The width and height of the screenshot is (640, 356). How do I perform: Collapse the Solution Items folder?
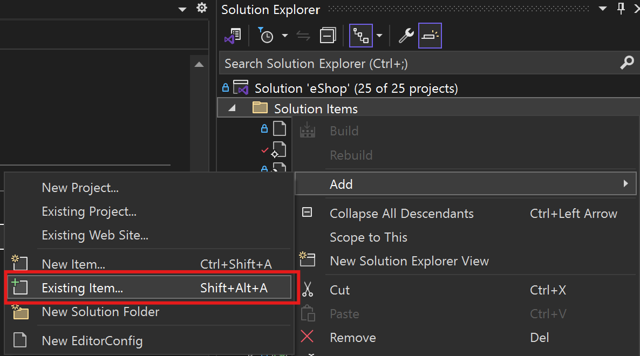(x=232, y=108)
